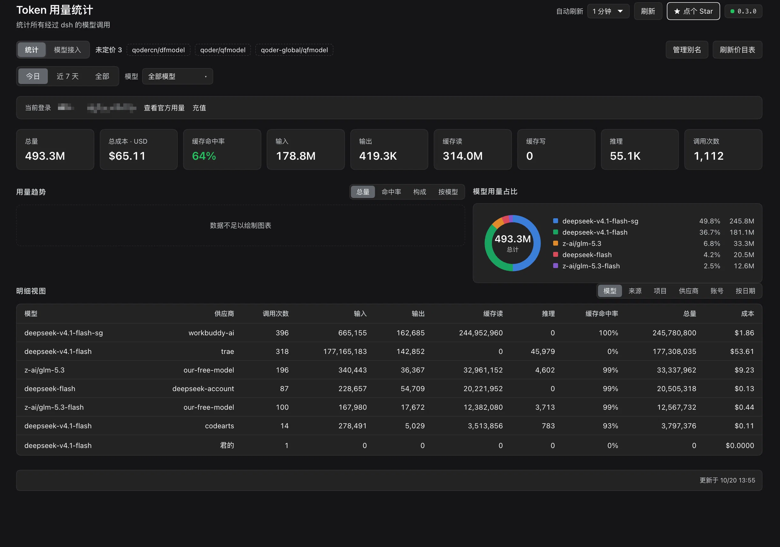Click the green status dot beside 0.3.0

(x=732, y=11)
